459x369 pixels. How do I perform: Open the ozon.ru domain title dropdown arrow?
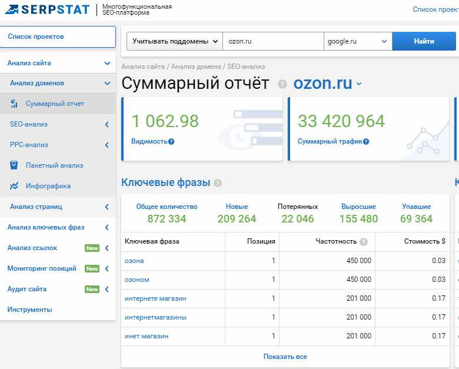(359, 84)
